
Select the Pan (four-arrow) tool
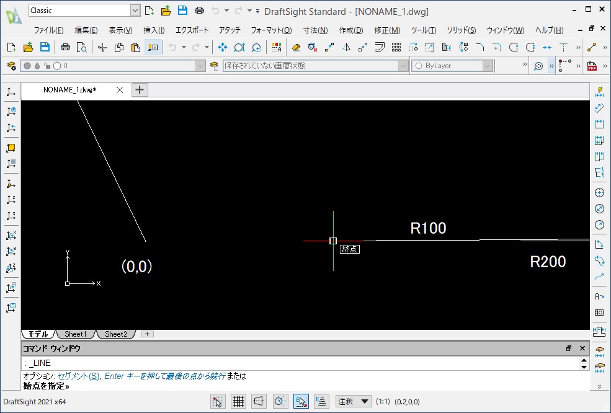[223, 48]
